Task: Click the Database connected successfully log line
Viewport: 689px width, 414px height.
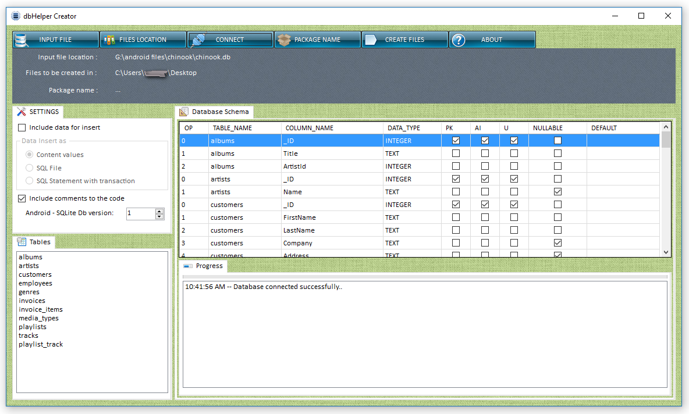Action: [x=264, y=287]
